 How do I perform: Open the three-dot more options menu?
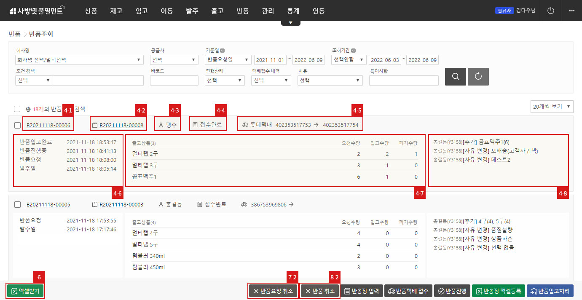571,11
